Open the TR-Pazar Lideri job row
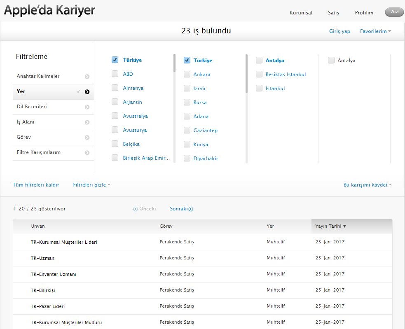405x329 pixels. (x=203, y=306)
